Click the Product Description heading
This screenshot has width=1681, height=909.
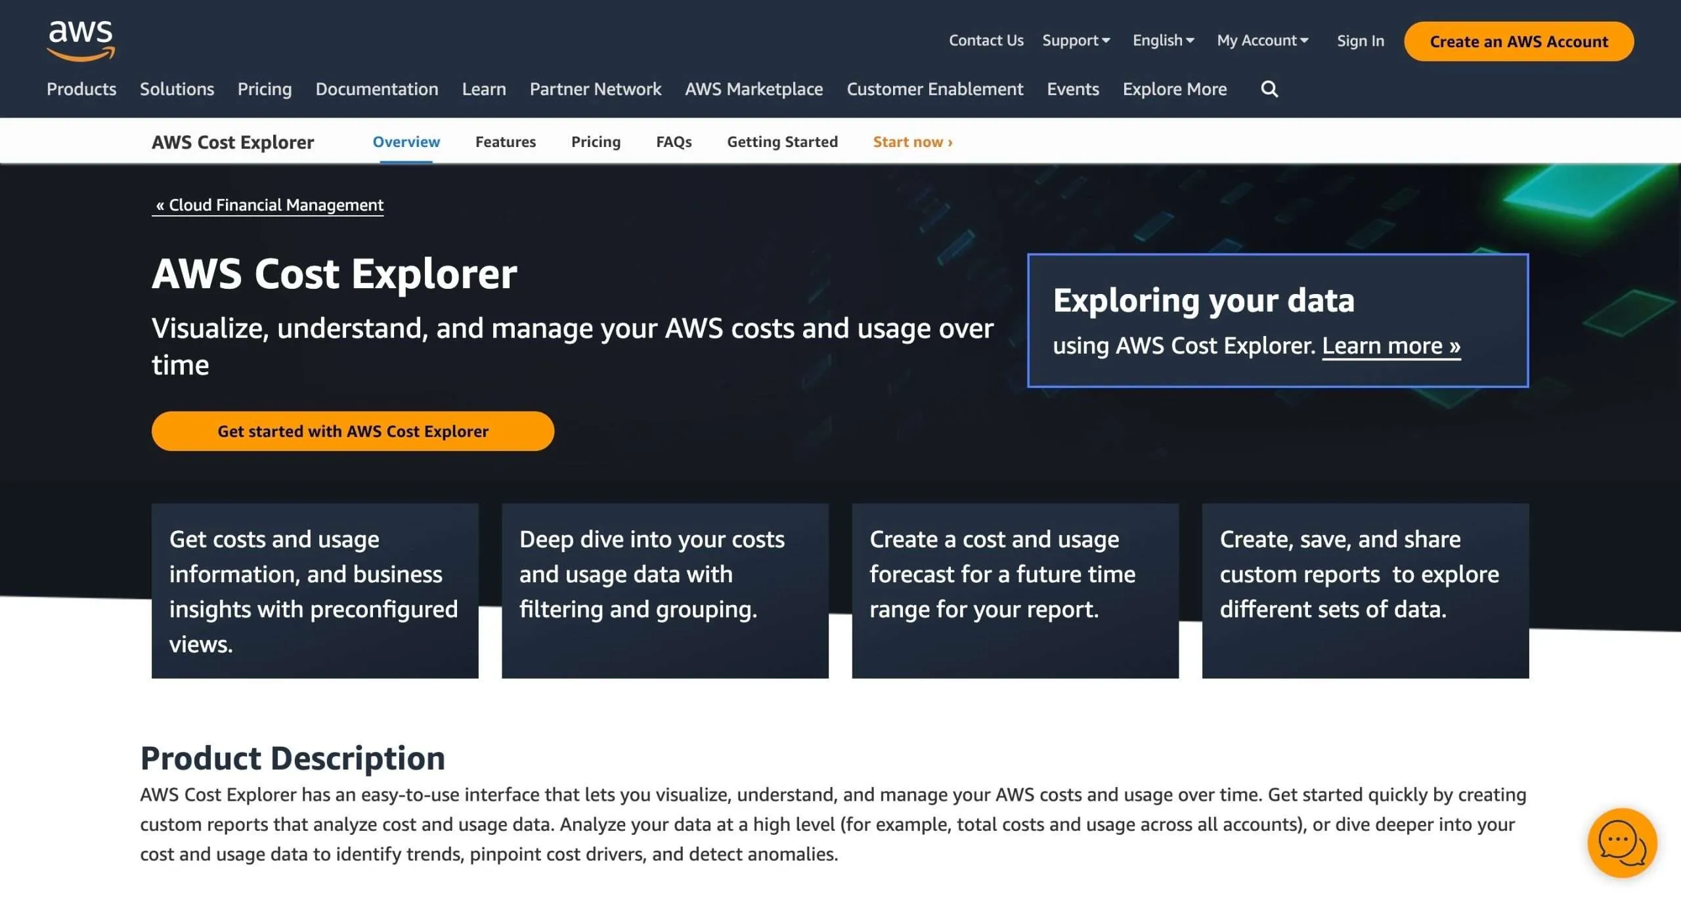point(293,759)
